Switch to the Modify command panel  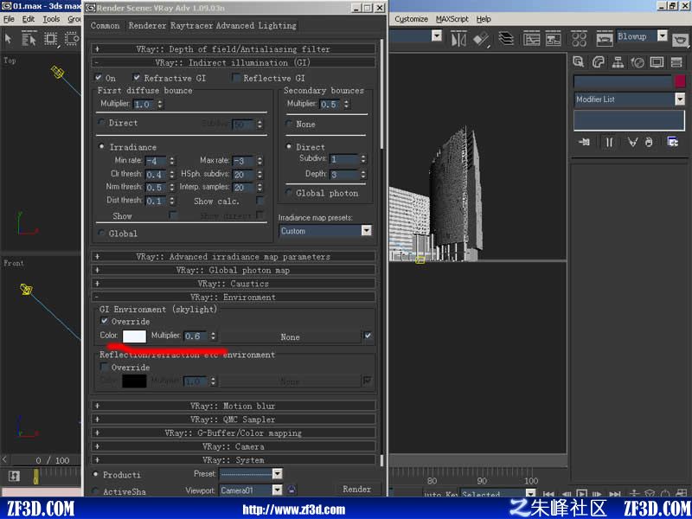pyautogui.click(x=599, y=62)
